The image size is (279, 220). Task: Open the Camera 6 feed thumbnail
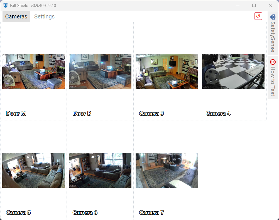point(100,170)
